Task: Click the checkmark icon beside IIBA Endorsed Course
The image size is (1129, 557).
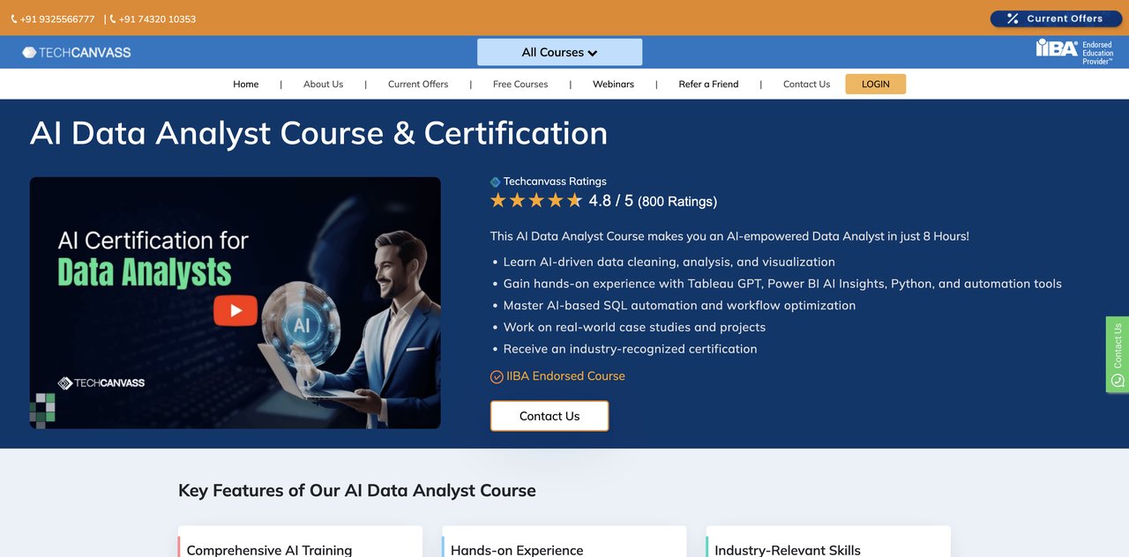Action: (x=497, y=377)
